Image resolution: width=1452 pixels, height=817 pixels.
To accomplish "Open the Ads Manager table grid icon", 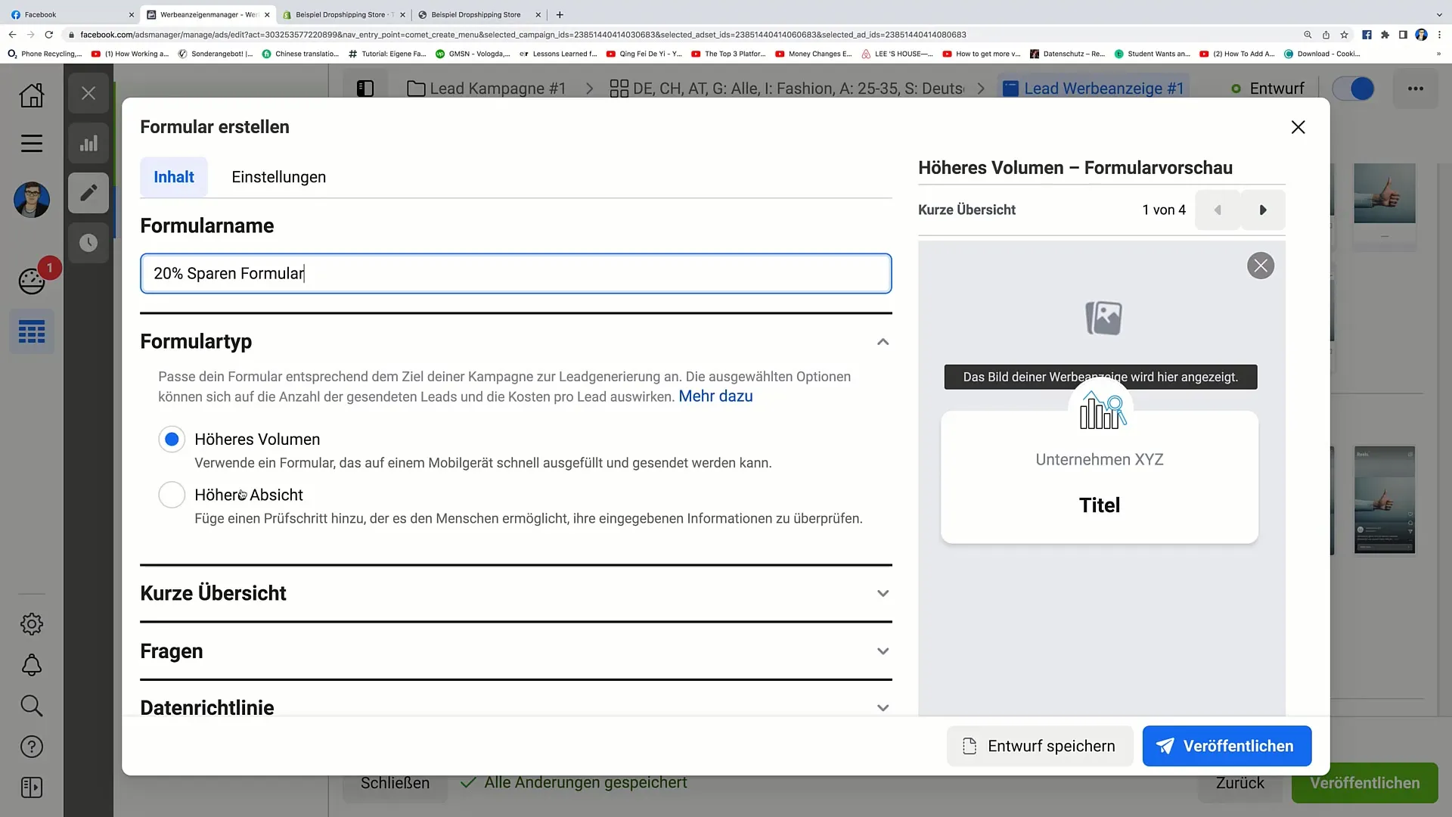I will click(32, 331).
